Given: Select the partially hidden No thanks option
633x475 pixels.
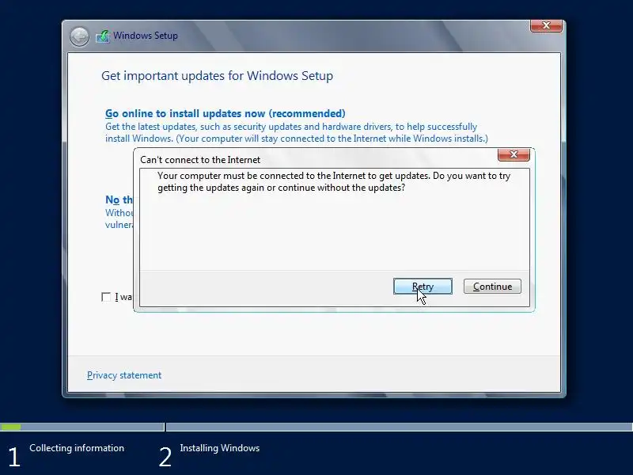Looking at the screenshot, I should [119, 199].
